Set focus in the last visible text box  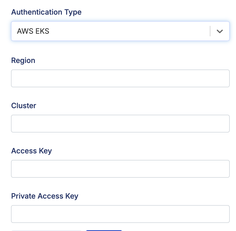(120, 214)
